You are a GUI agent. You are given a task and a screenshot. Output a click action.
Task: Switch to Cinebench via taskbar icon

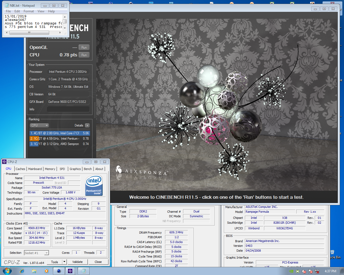pos(59,271)
